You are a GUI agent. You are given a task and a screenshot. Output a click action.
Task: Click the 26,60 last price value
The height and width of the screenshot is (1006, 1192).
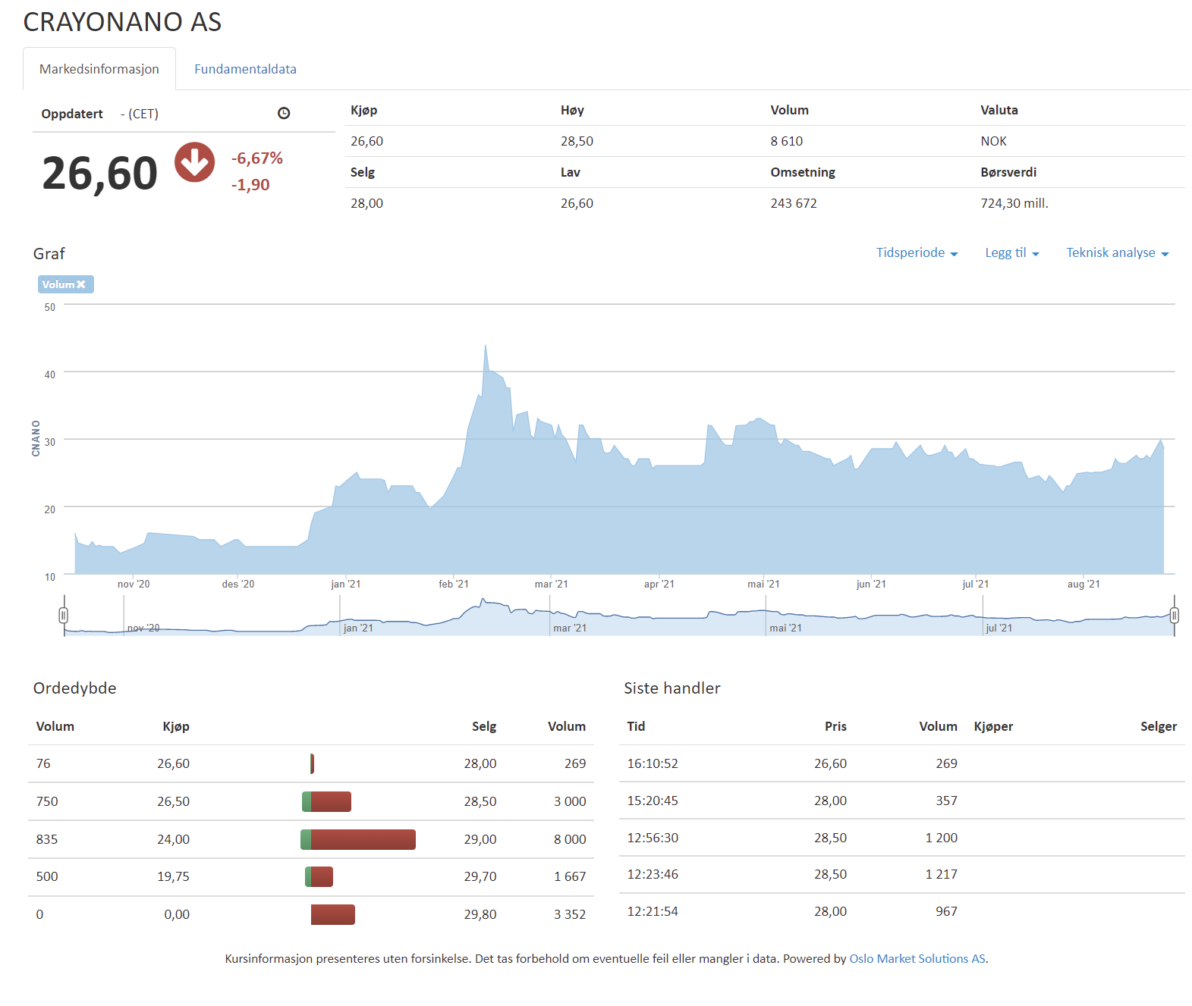coord(99,174)
